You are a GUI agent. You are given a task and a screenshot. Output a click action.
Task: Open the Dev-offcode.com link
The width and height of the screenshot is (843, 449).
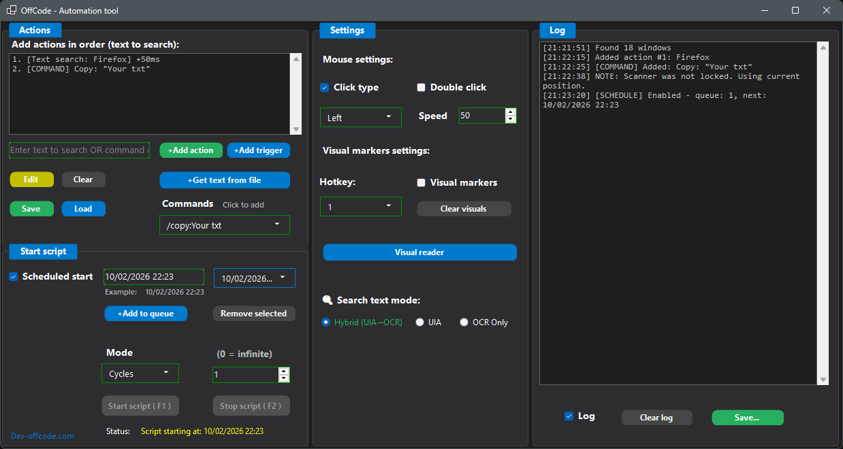tap(42, 436)
